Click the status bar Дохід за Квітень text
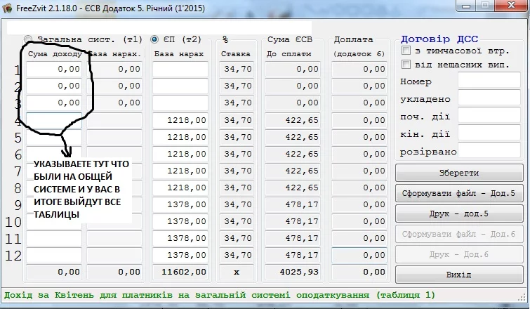Image resolution: width=530 pixels, height=309 pixels. pyautogui.click(x=219, y=295)
